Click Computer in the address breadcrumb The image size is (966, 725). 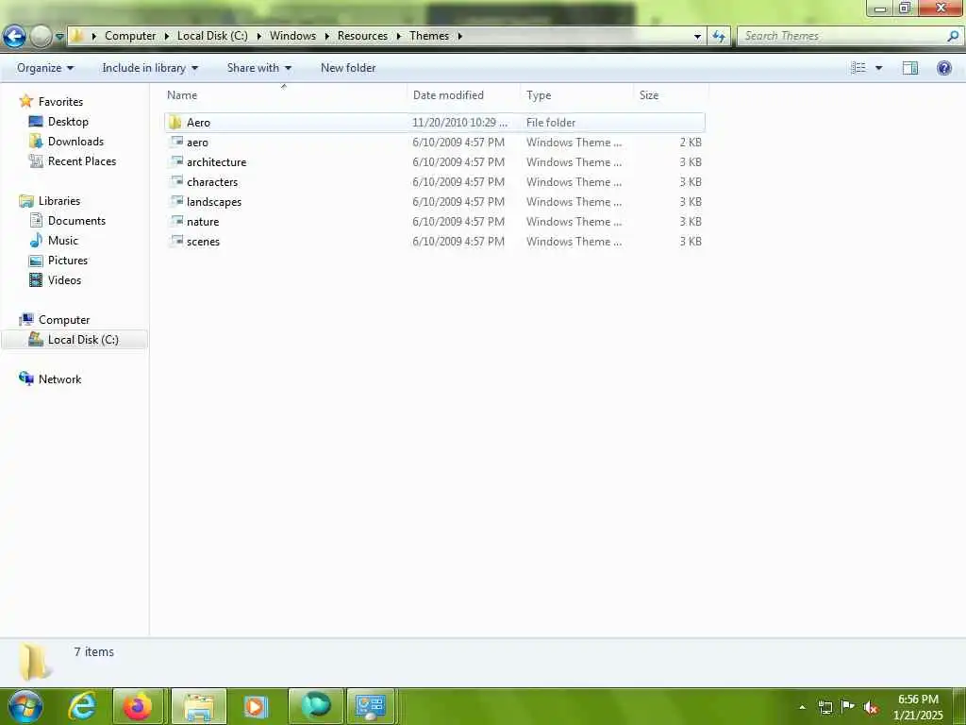coord(130,36)
